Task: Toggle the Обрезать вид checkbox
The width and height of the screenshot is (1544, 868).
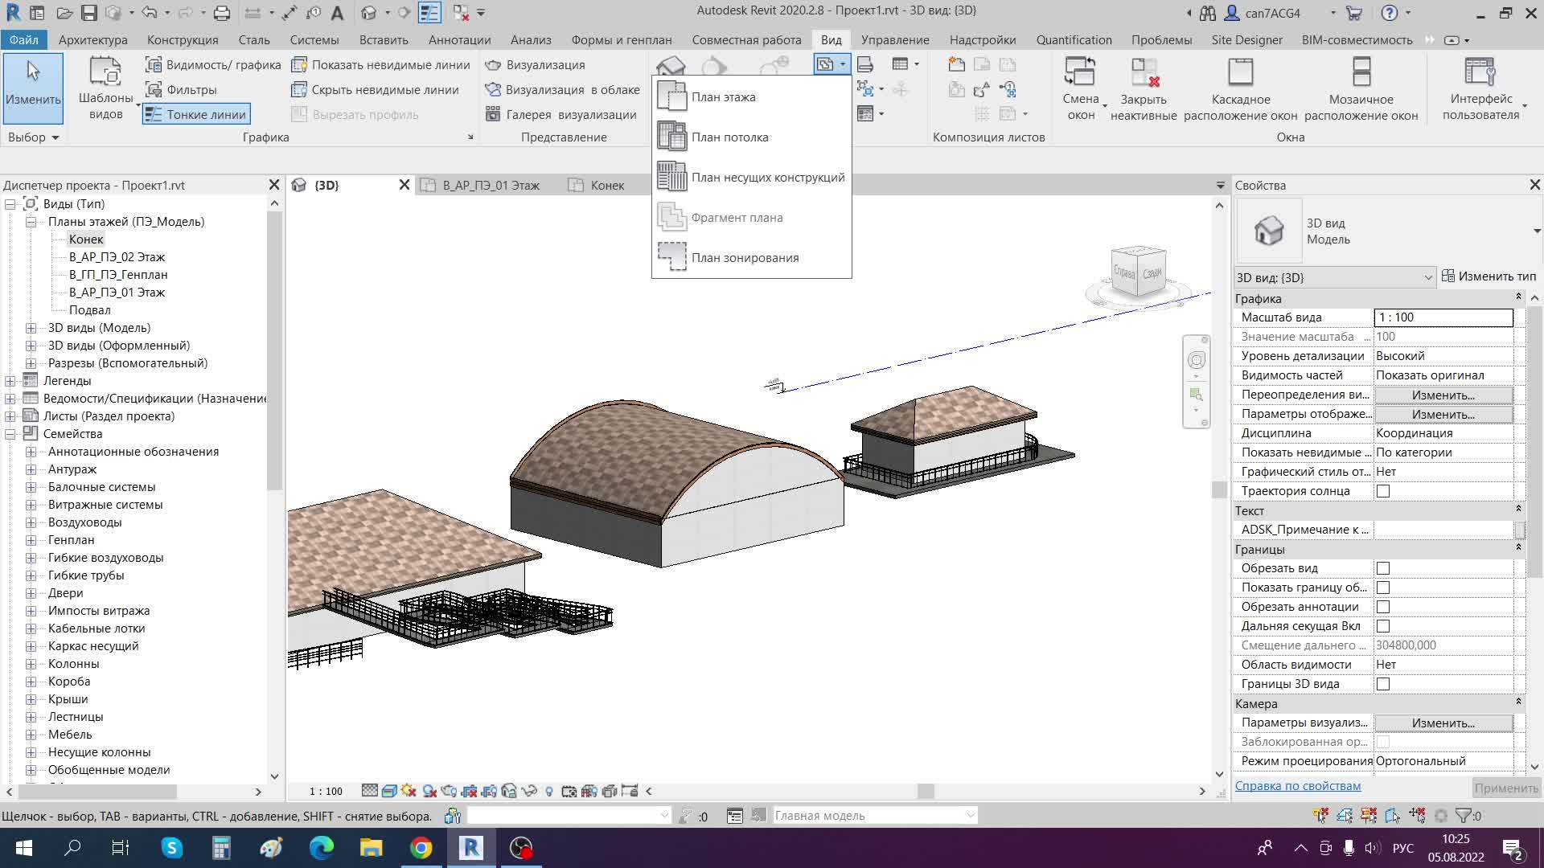Action: pos(1384,568)
